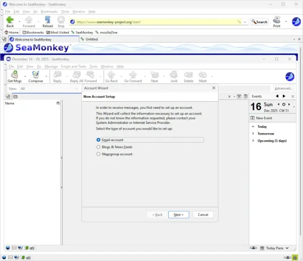The width and height of the screenshot is (303, 261).
Task: Select the Welcome to SeaMonkey tab
Action: (44, 39)
